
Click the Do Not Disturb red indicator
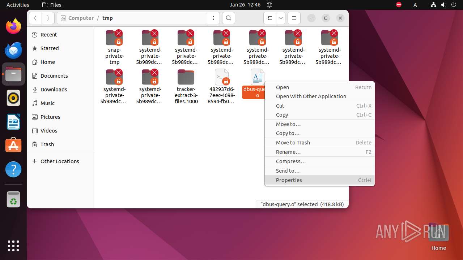point(399,5)
